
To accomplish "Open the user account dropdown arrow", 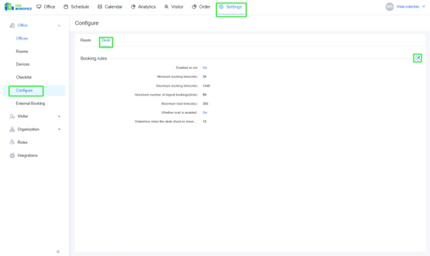I will [423, 7].
